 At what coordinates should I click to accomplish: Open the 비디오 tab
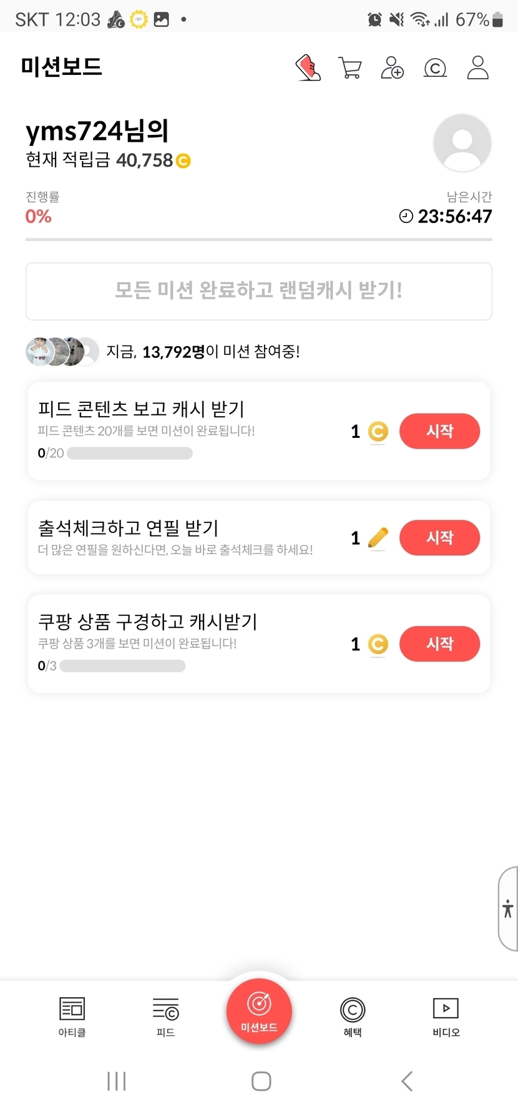(x=446, y=1016)
